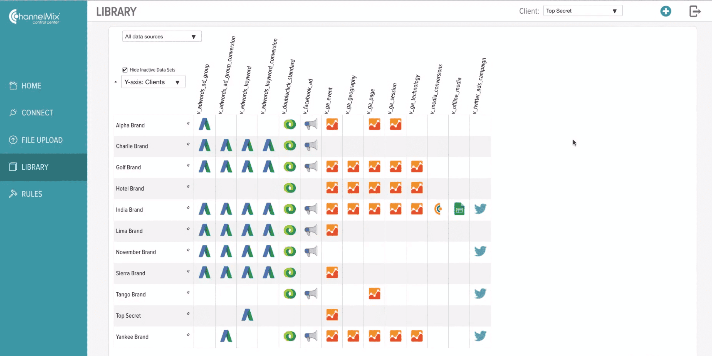Screen dimensions: 712x356
Task: Select the Yankee Brand row label
Action: pos(132,337)
